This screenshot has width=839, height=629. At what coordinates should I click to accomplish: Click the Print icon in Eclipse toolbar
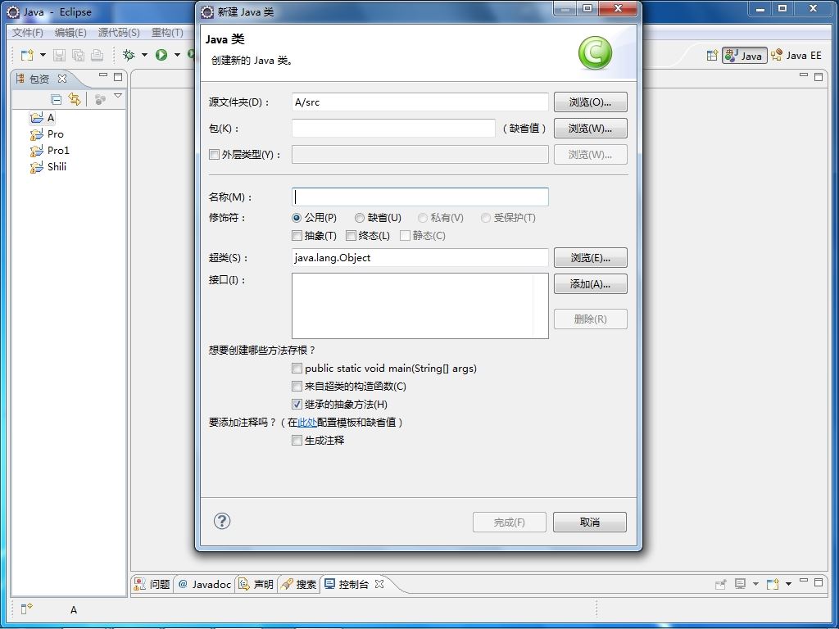pos(97,55)
